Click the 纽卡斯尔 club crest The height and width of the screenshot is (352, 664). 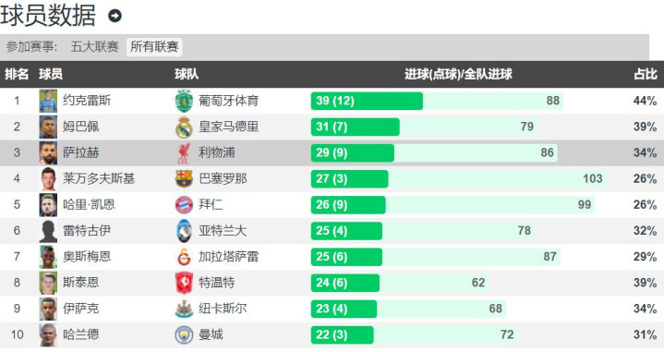184,310
